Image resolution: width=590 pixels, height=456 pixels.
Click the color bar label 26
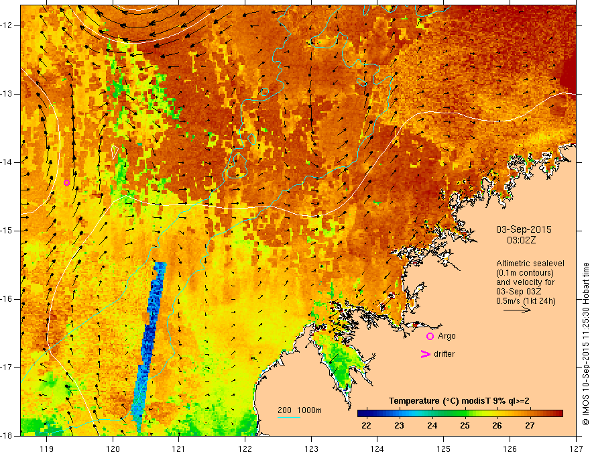[x=497, y=426]
